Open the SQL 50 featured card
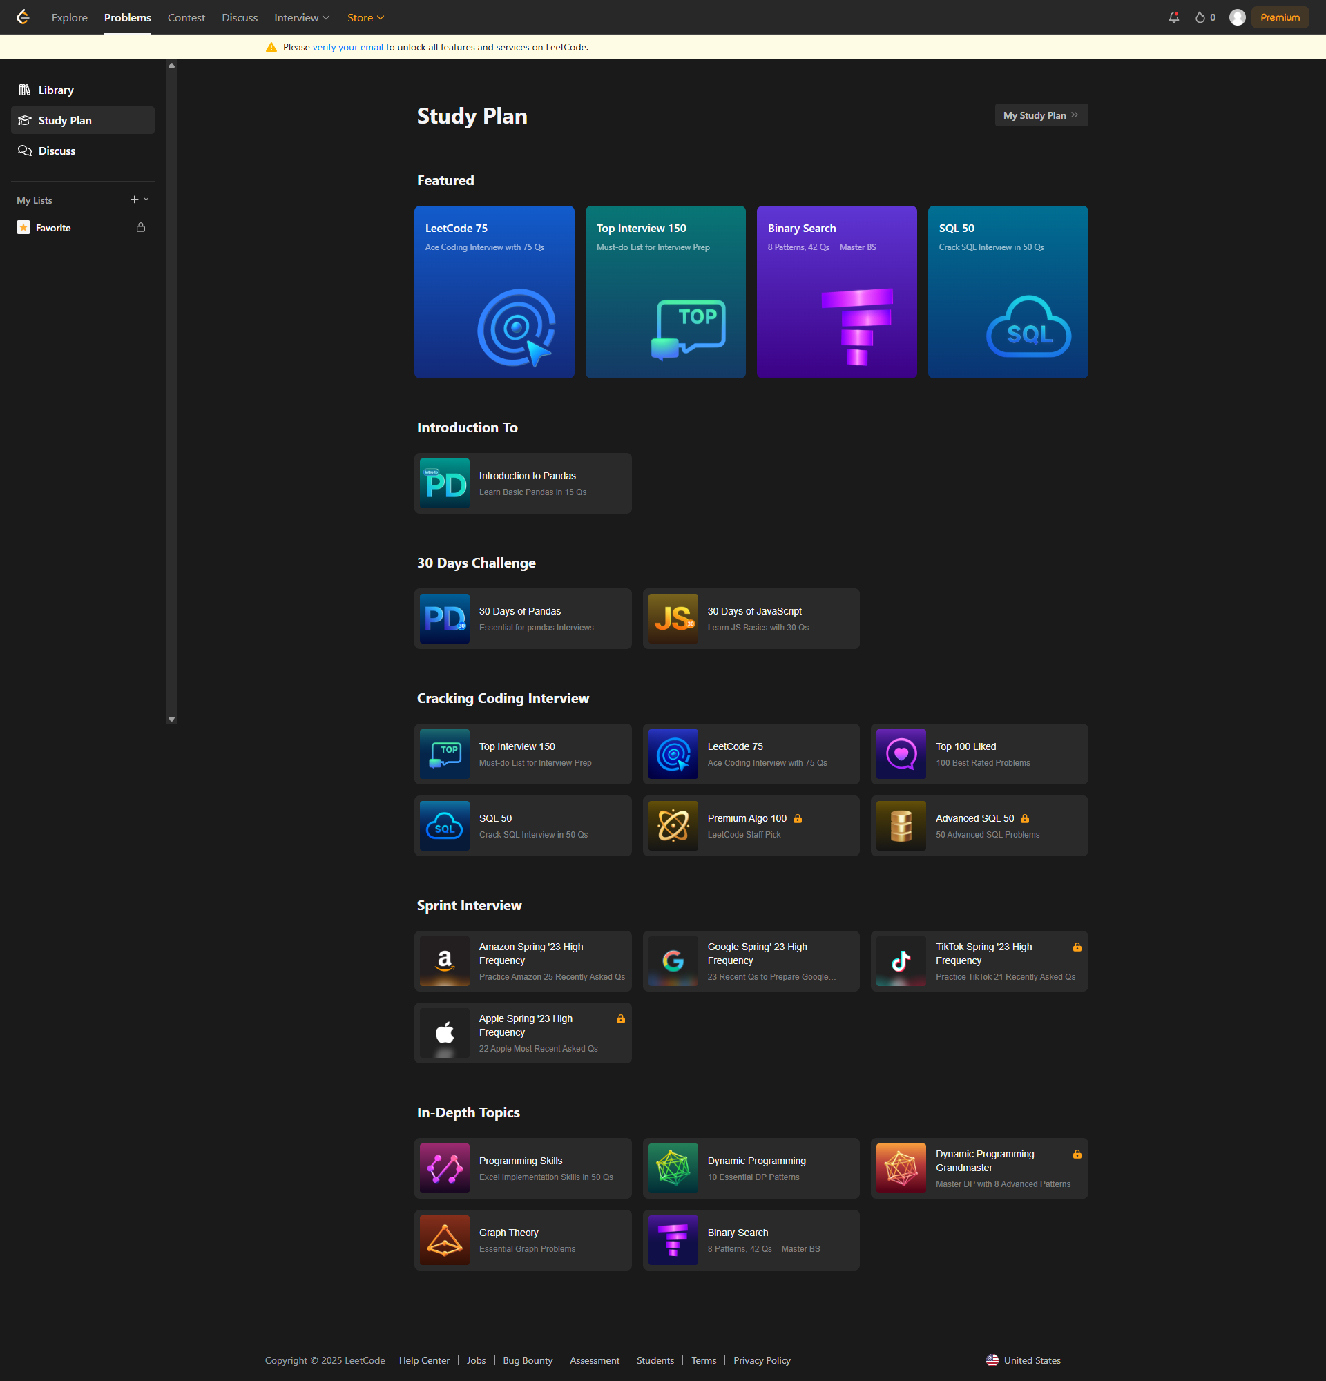 [1008, 292]
